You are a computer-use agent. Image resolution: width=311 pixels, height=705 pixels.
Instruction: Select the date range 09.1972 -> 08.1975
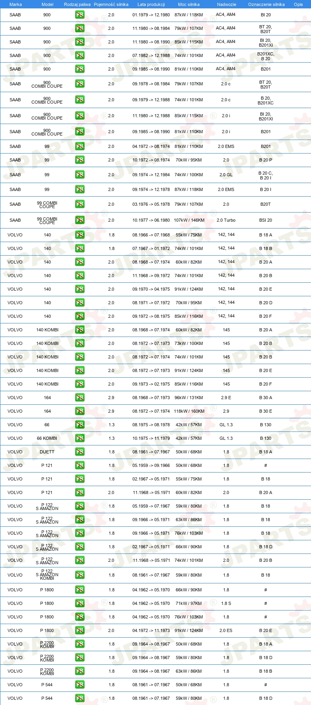(x=151, y=316)
